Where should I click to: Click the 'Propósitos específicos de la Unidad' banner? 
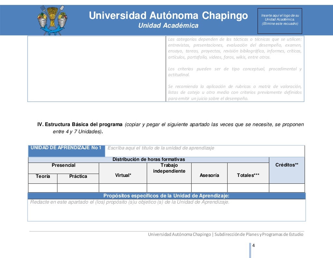click(x=166, y=196)
